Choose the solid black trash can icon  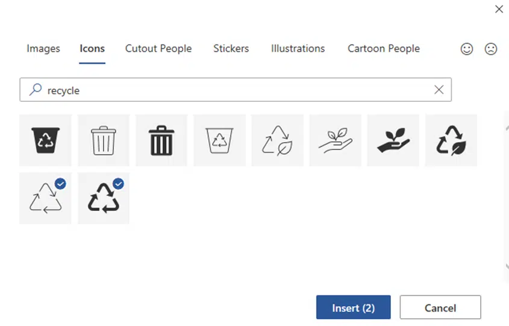point(161,140)
